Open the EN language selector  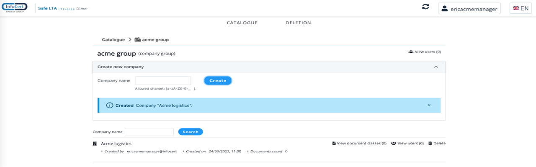point(521,8)
